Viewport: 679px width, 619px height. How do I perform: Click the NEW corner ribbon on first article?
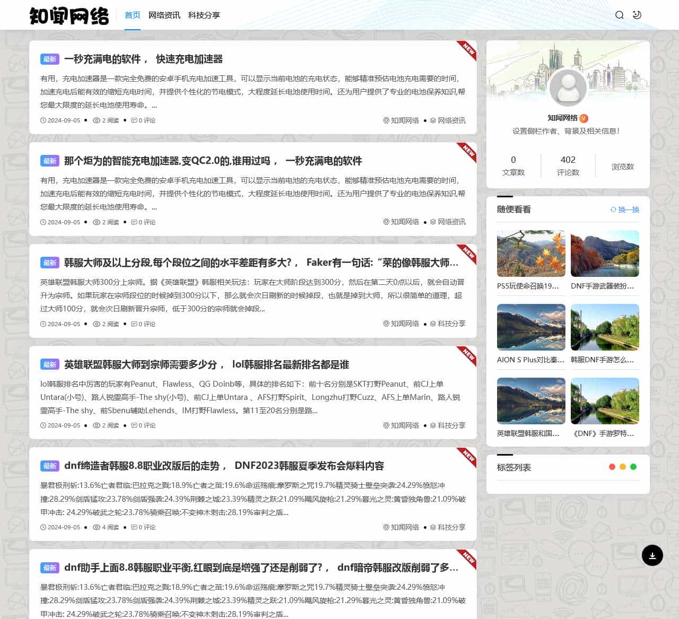[465, 49]
